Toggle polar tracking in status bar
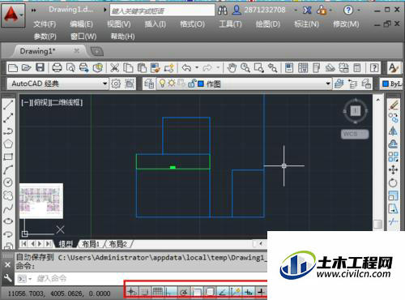Viewport: 405px width, 300px height. coord(184,292)
